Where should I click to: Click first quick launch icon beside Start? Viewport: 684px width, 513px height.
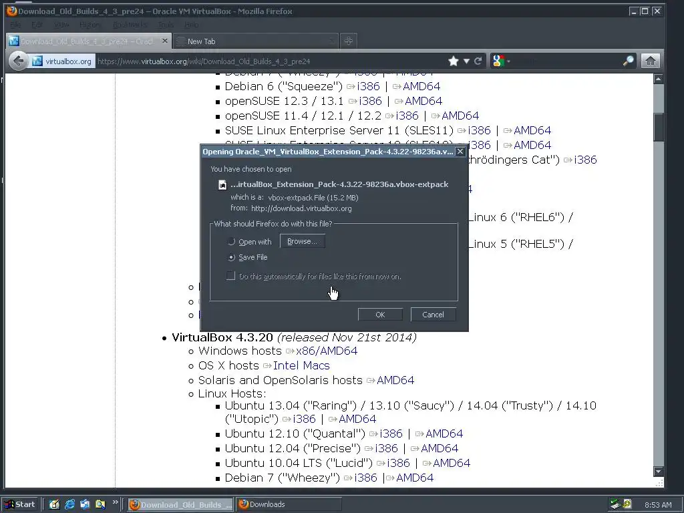pyautogui.click(x=54, y=504)
